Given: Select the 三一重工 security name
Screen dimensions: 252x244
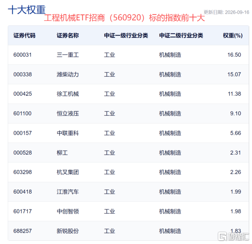Looking at the screenshot, I should (x=68, y=55).
